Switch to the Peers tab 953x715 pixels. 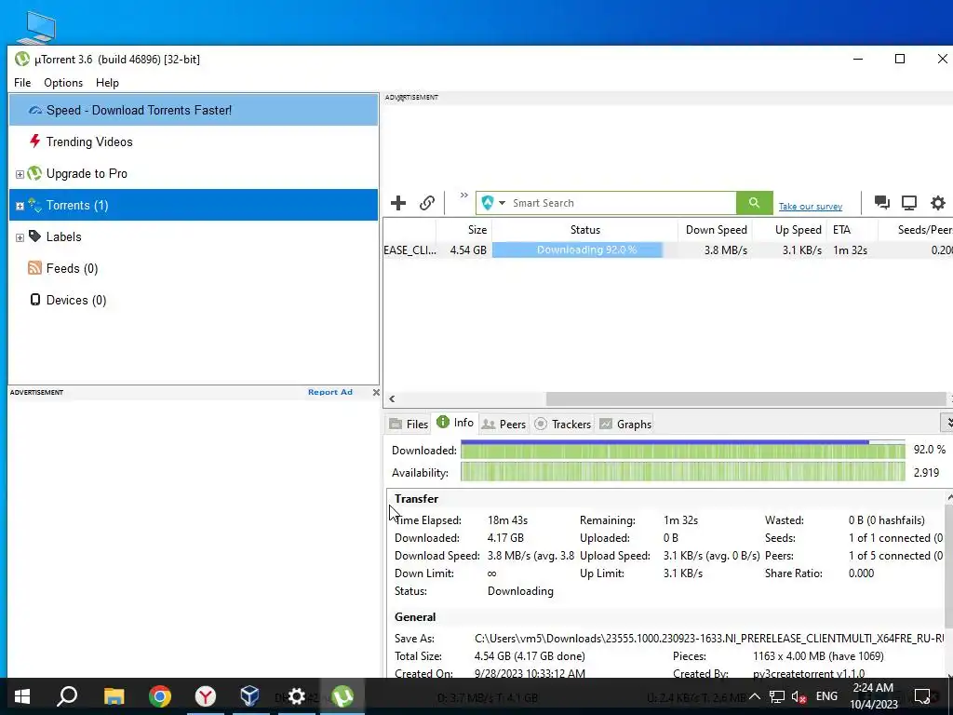pos(503,425)
